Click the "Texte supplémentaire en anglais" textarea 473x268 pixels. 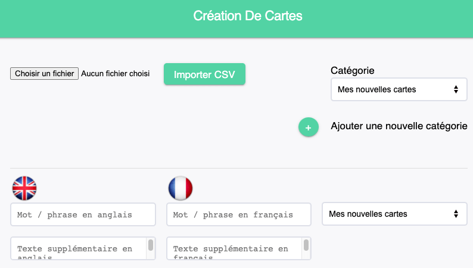[x=79, y=249]
